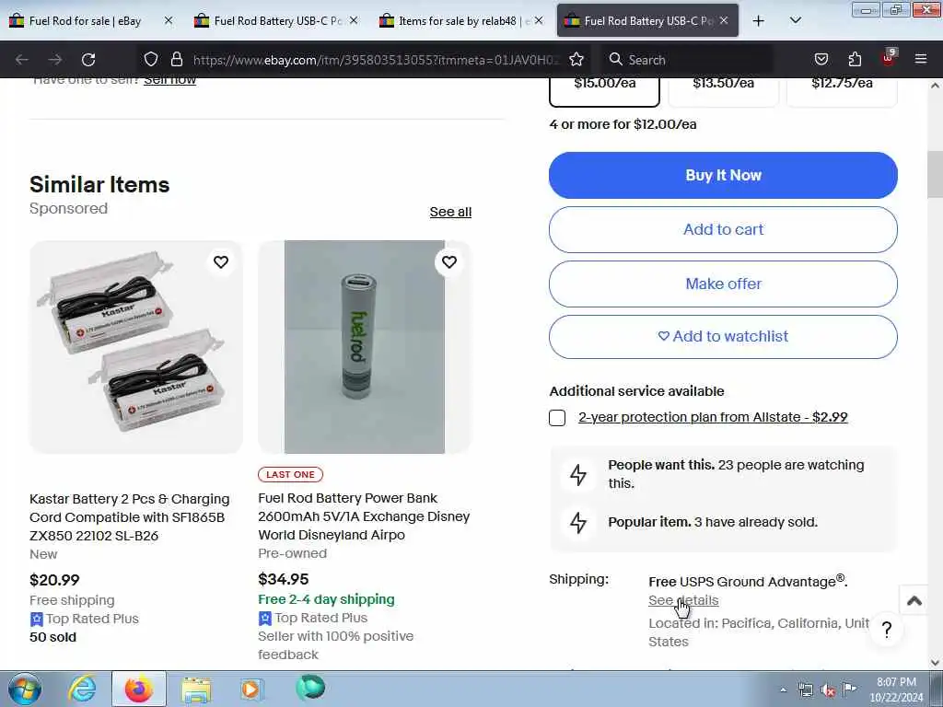Open the media player taskbar icon
Image resolution: width=943 pixels, height=707 pixels.
coord(250,689)
